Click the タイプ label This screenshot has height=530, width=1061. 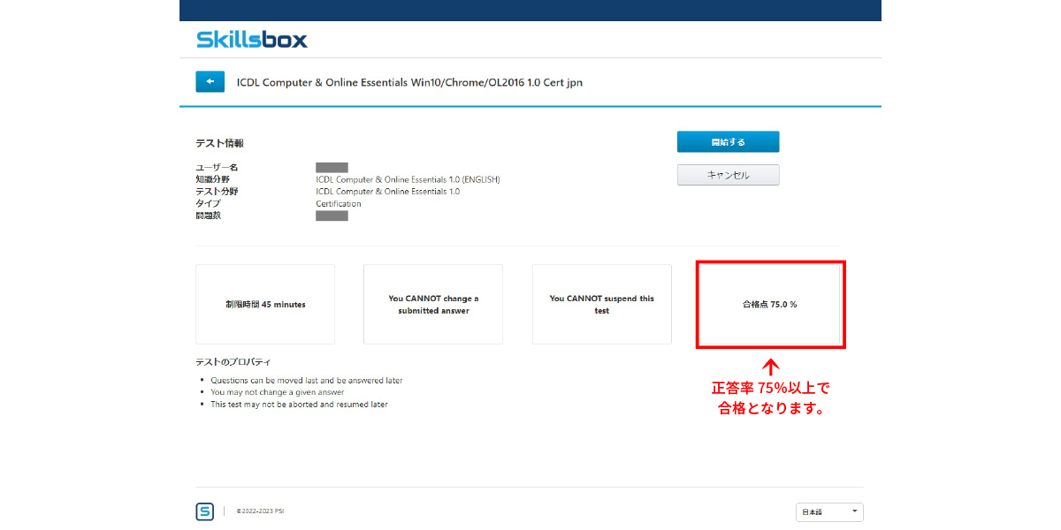click(208, 203)
